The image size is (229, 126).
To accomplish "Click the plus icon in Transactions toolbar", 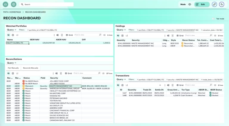I will [x=160, y=85].
